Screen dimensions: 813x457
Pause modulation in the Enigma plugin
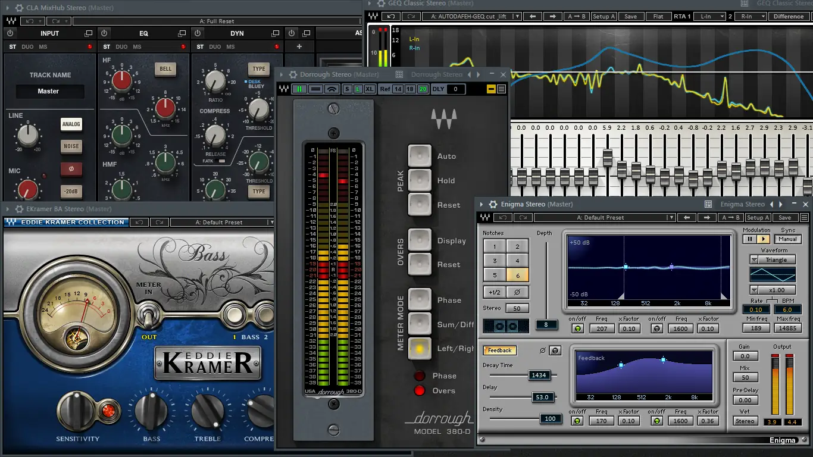click(749, 239)
